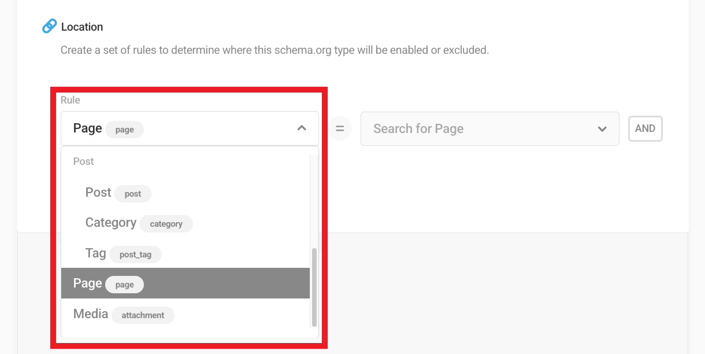Click the post slug badge beside Post
This screenshot has width=705, height=354.
click(x=133, y=194)
